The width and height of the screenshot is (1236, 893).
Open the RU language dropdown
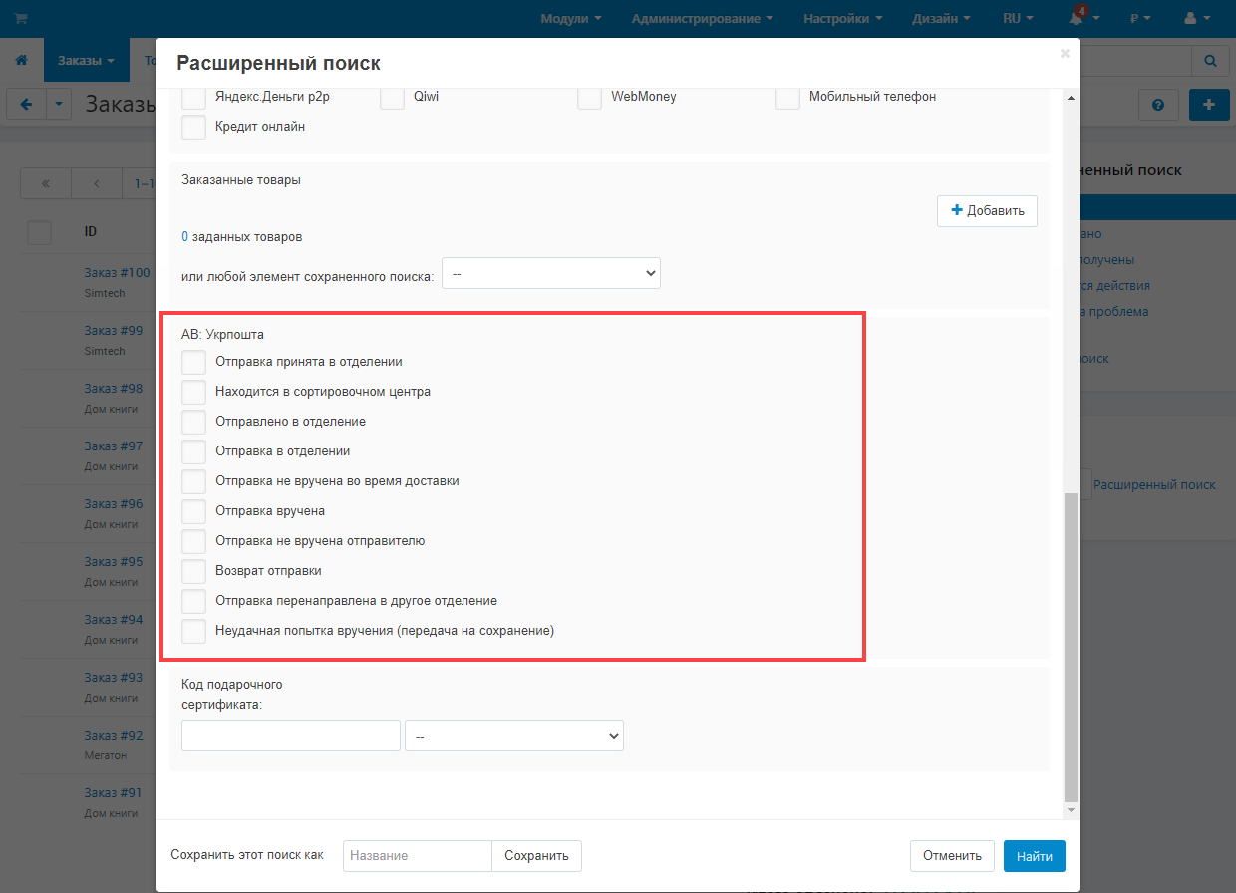(x=1017, y=18)
